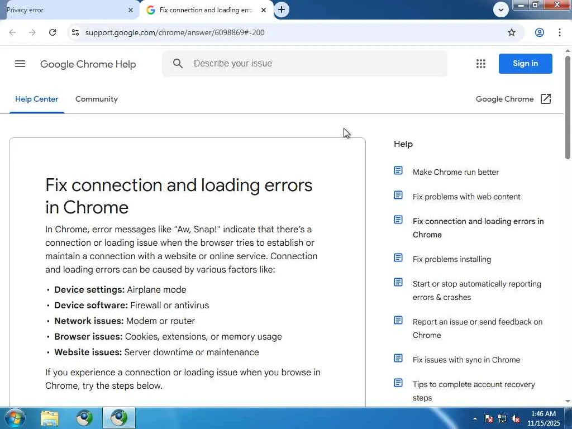Viewport: 572px width, 429px height.
Task: Open the hamburger main menu
Action: pos(20,64)
